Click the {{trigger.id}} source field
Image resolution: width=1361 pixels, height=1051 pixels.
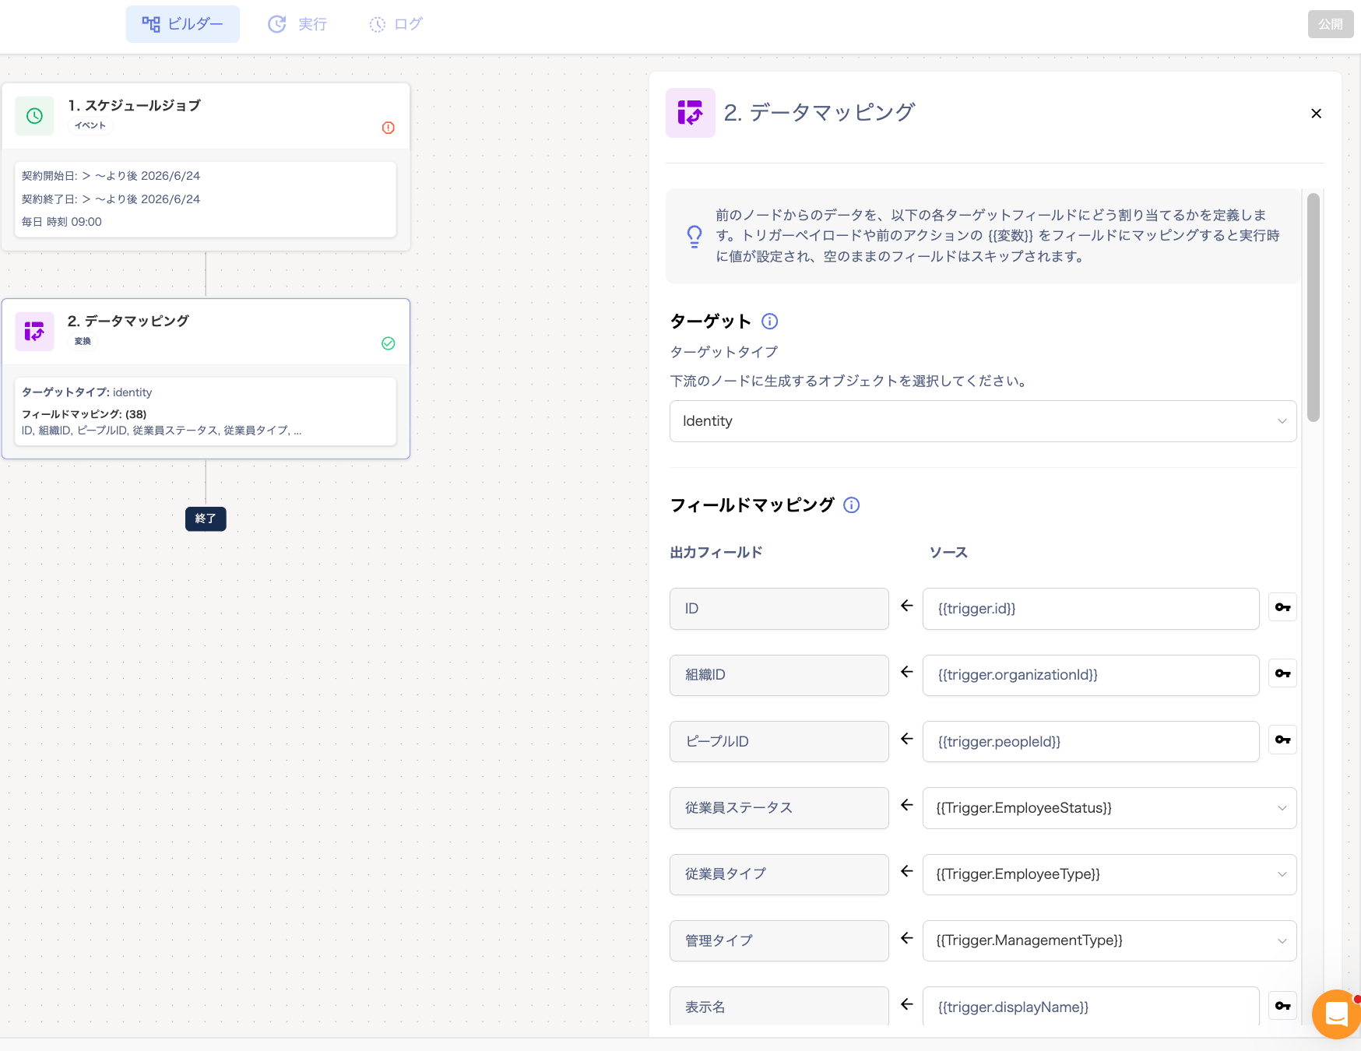[1090, 609]
